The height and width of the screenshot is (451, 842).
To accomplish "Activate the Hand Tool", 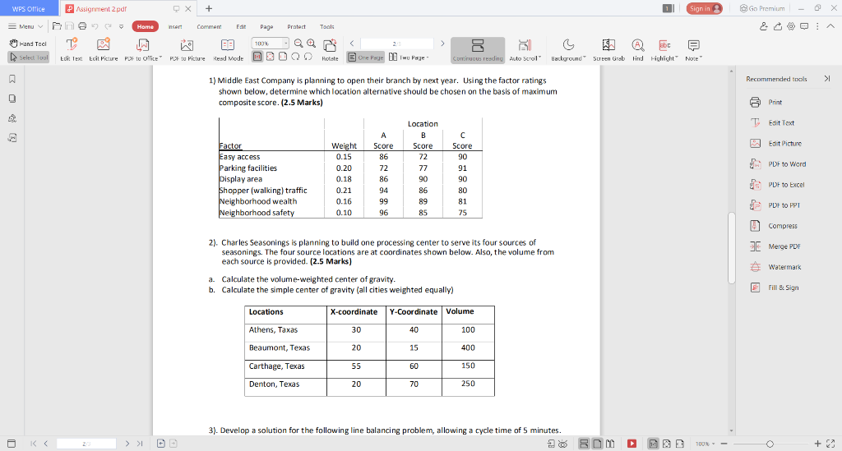I will pos(28,44).
